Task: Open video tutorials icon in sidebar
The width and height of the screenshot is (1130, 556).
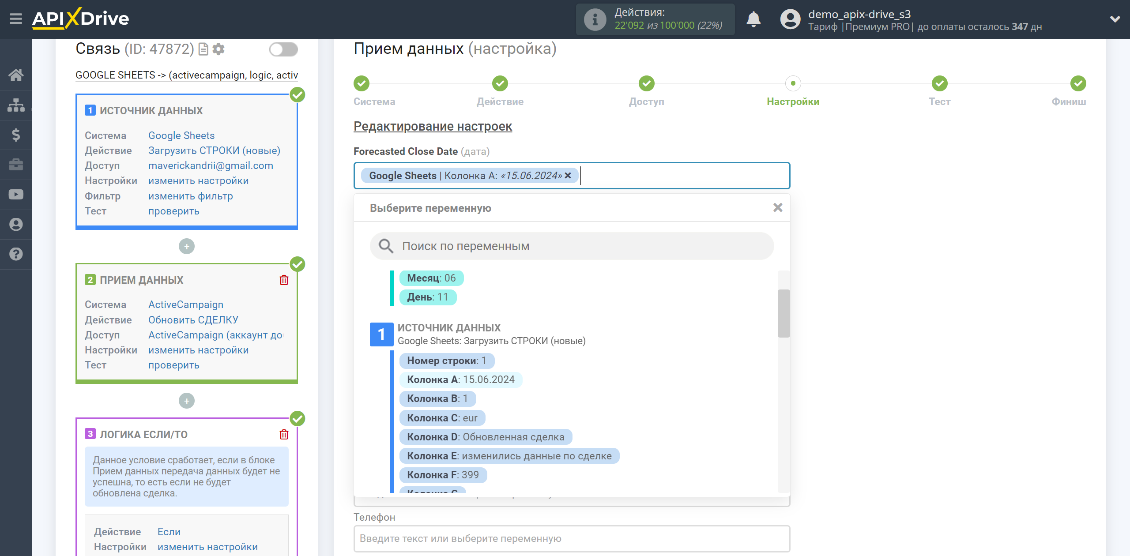Action: point(16,194)
